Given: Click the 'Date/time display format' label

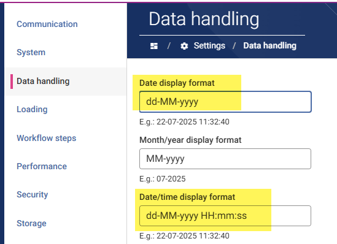Looking at the screenshot, I should click(187, 197).
